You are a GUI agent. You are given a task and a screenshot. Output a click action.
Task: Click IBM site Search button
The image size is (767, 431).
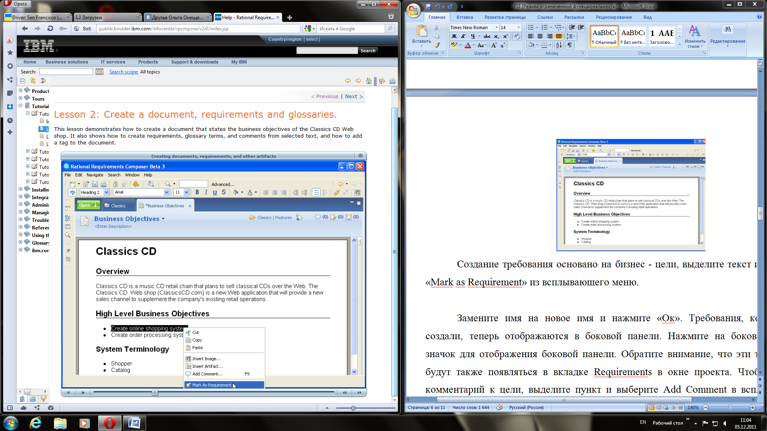[368, 51]
